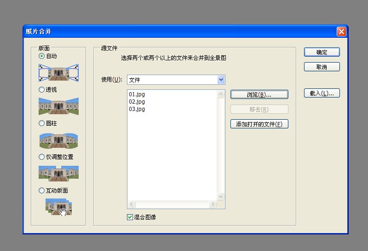This screenshot has width=368, height=251.
Task: Click the Reposition Only (仅调整位置) preview icon
Action: [x=59, y=174]
